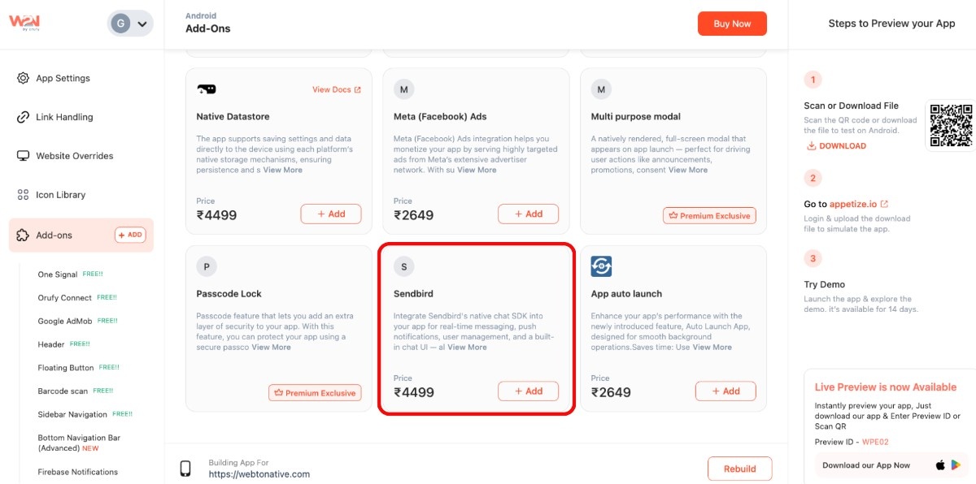Click the Icon Library grid icon

click(23, 195)
